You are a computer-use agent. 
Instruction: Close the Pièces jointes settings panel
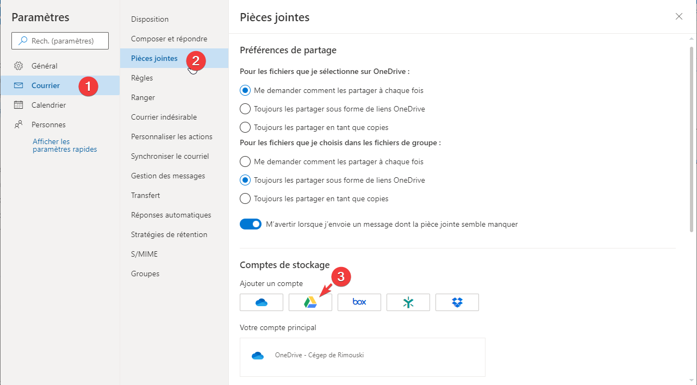pos(679,16)
